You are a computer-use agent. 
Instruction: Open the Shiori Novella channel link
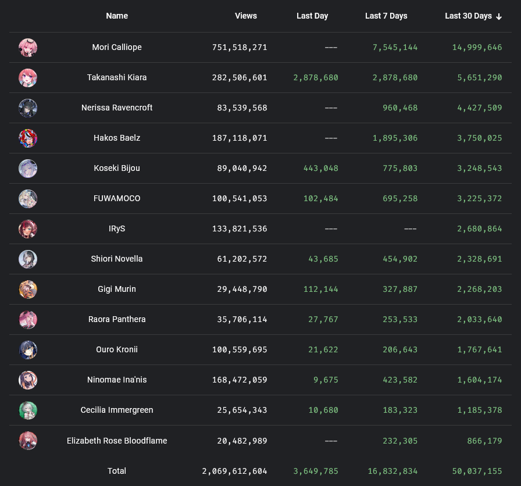click(117, 259)
